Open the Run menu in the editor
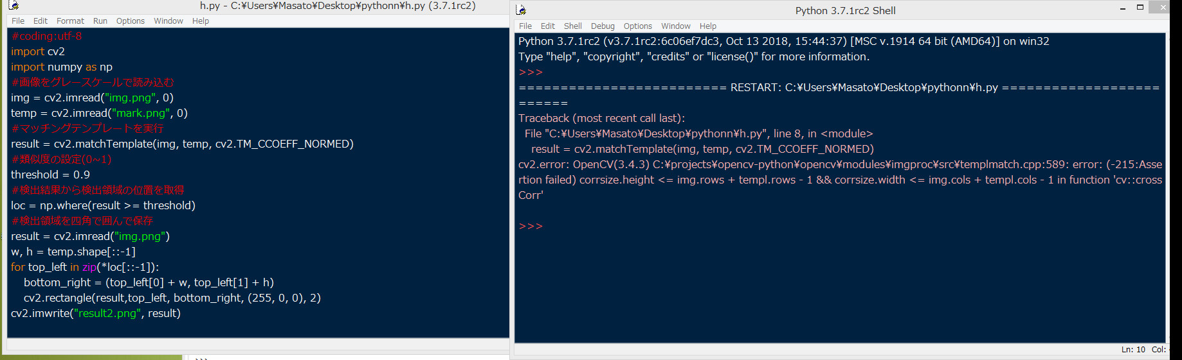This screenshot has height=360, width=1182. coord(100,21)
